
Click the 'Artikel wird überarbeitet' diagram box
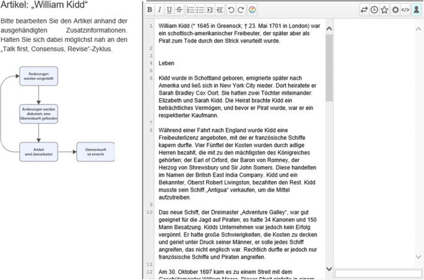pos(38,152)
